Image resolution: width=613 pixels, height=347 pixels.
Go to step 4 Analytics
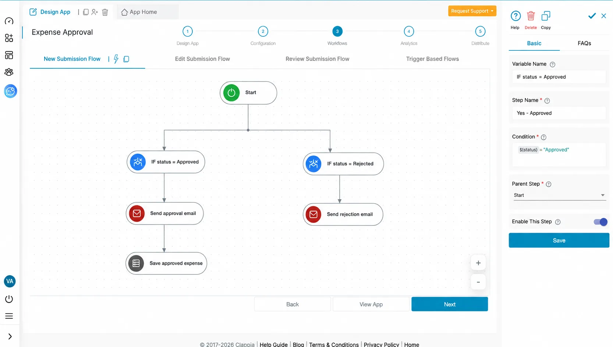coord(409,32)
